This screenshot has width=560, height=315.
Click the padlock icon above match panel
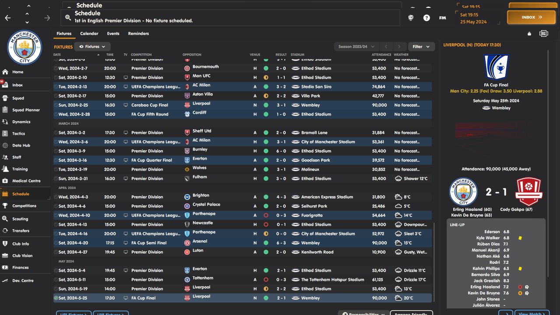(x=529, y=34)
